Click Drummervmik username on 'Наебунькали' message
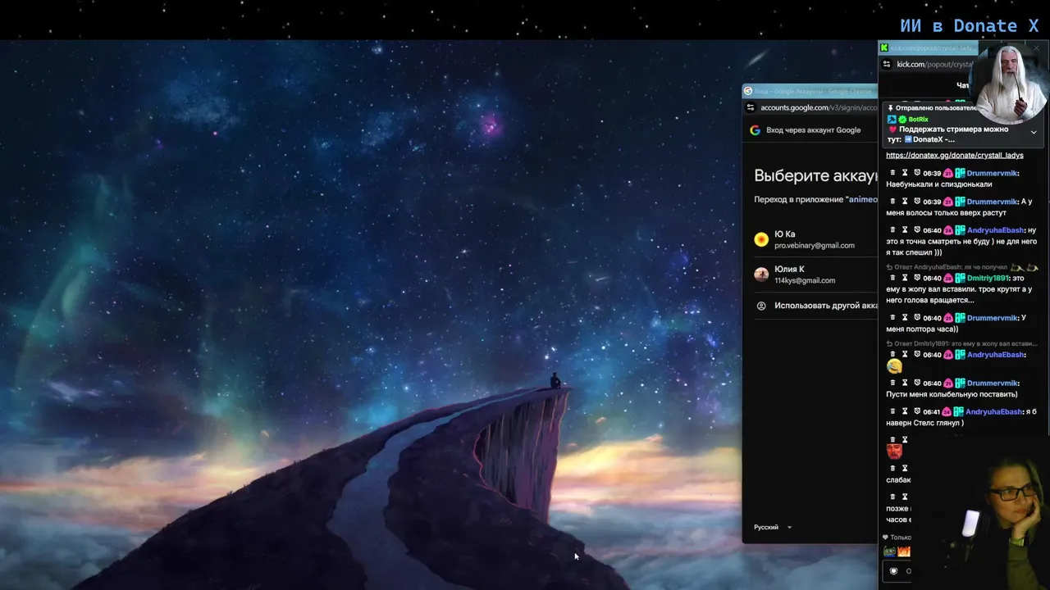Screen dimensions: 1050x590 (992, 173)
